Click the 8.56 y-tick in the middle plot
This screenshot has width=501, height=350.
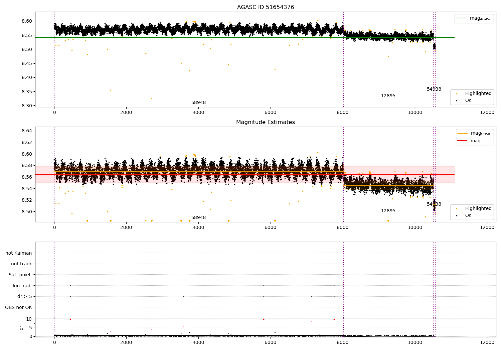(27, 177)
